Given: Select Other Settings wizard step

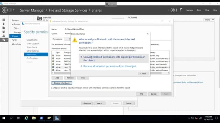Looking at the screenshot, I should tap(33, 51).
